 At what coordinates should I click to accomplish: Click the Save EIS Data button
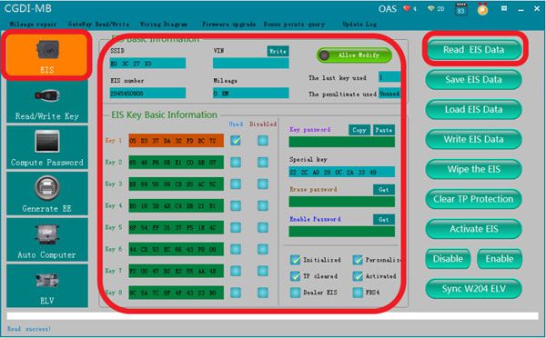pos(473,80)
